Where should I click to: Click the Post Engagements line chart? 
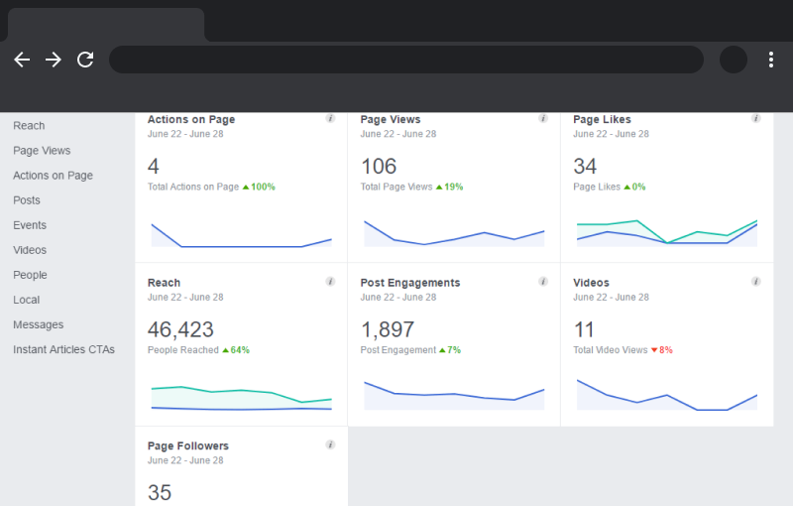454,396
